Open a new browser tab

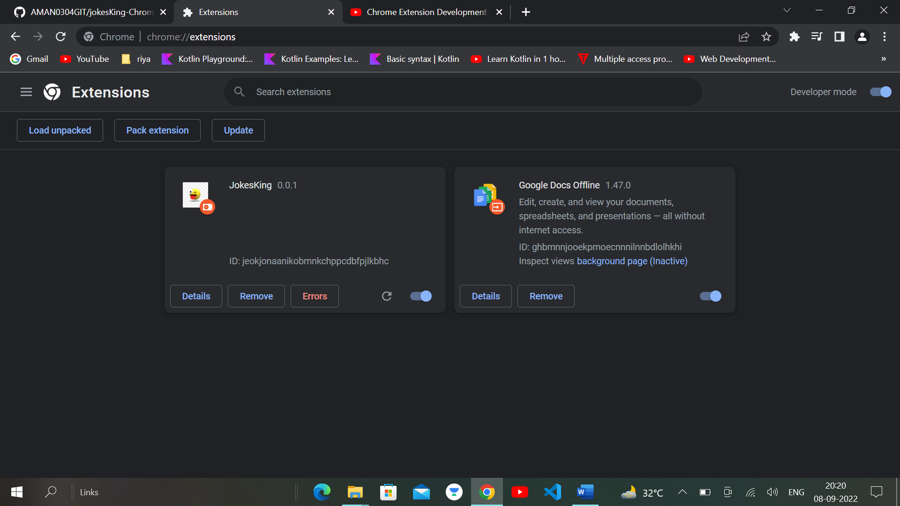526,12
